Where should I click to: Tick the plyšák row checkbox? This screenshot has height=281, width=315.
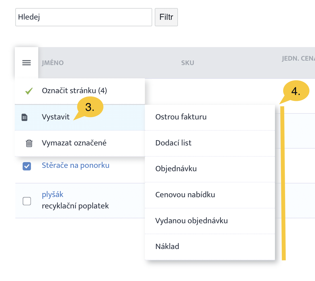pyautogui.click(x=27, y=201)
